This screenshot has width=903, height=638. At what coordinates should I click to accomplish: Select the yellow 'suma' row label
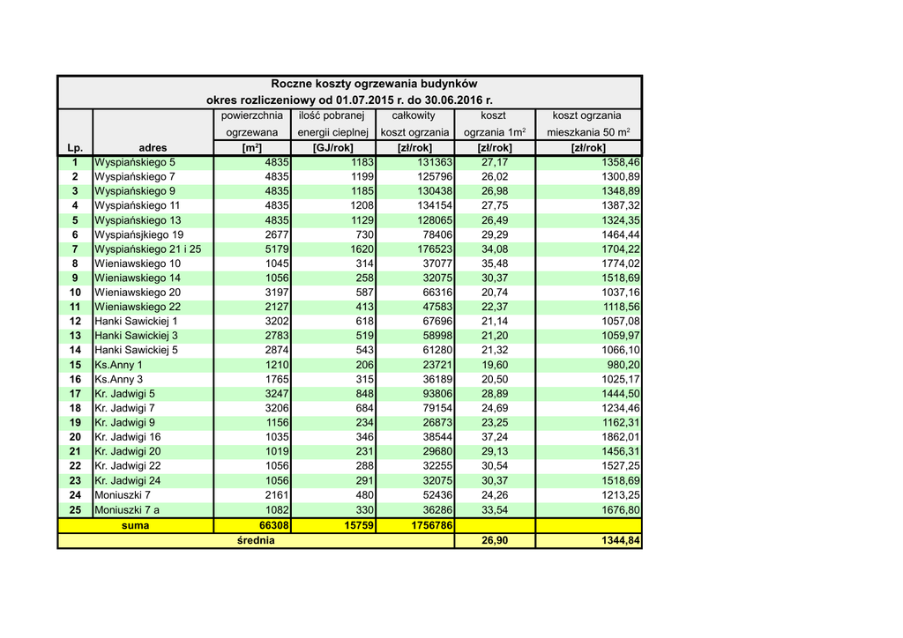[135, 525]
